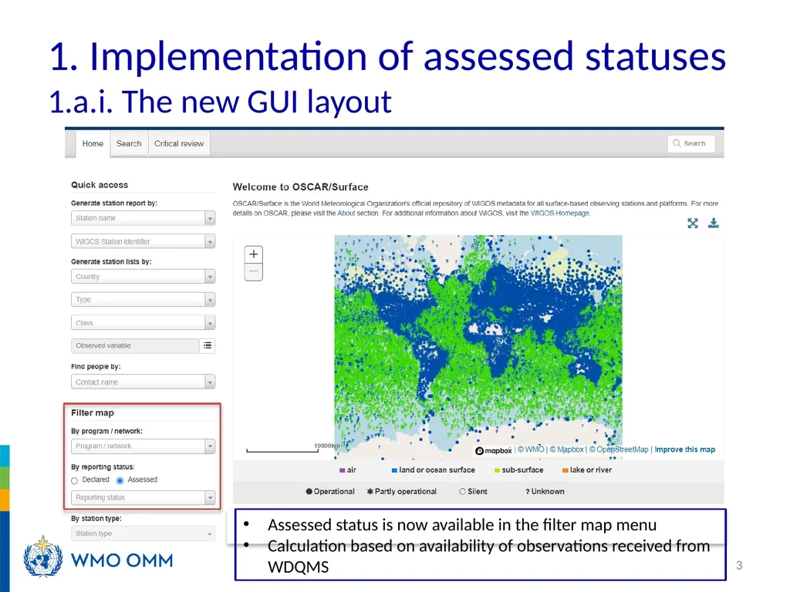This screenshot has height=592, width=790.
Task: Click the 'Welcome to OSCAR/Surface' heading
Action: coord(300,187)
